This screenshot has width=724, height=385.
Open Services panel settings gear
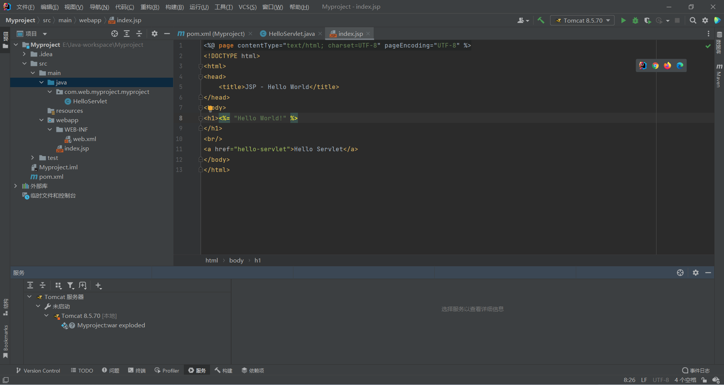[x=696, y=272]
